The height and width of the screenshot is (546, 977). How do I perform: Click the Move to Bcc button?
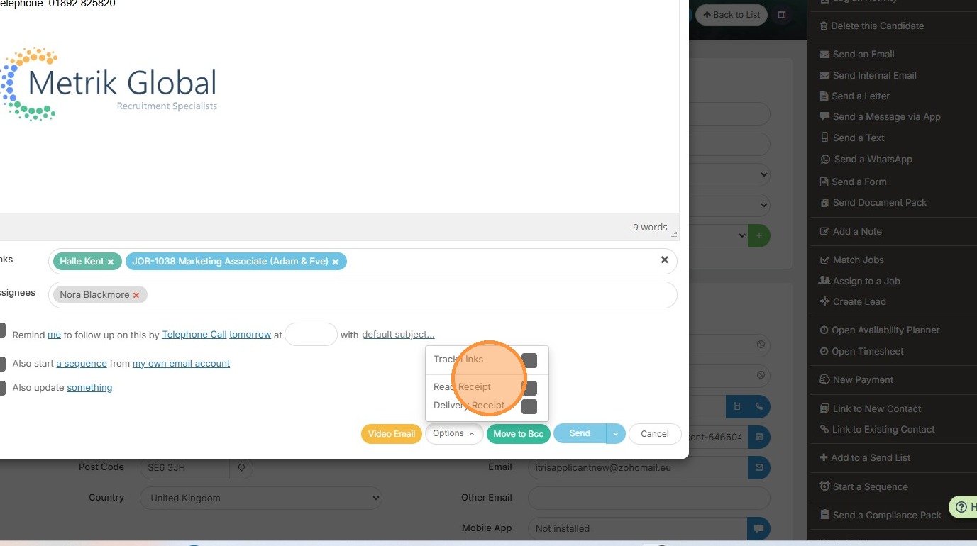[519, 434]
